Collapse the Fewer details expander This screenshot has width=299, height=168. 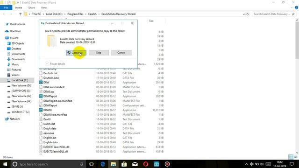[55, 64]
